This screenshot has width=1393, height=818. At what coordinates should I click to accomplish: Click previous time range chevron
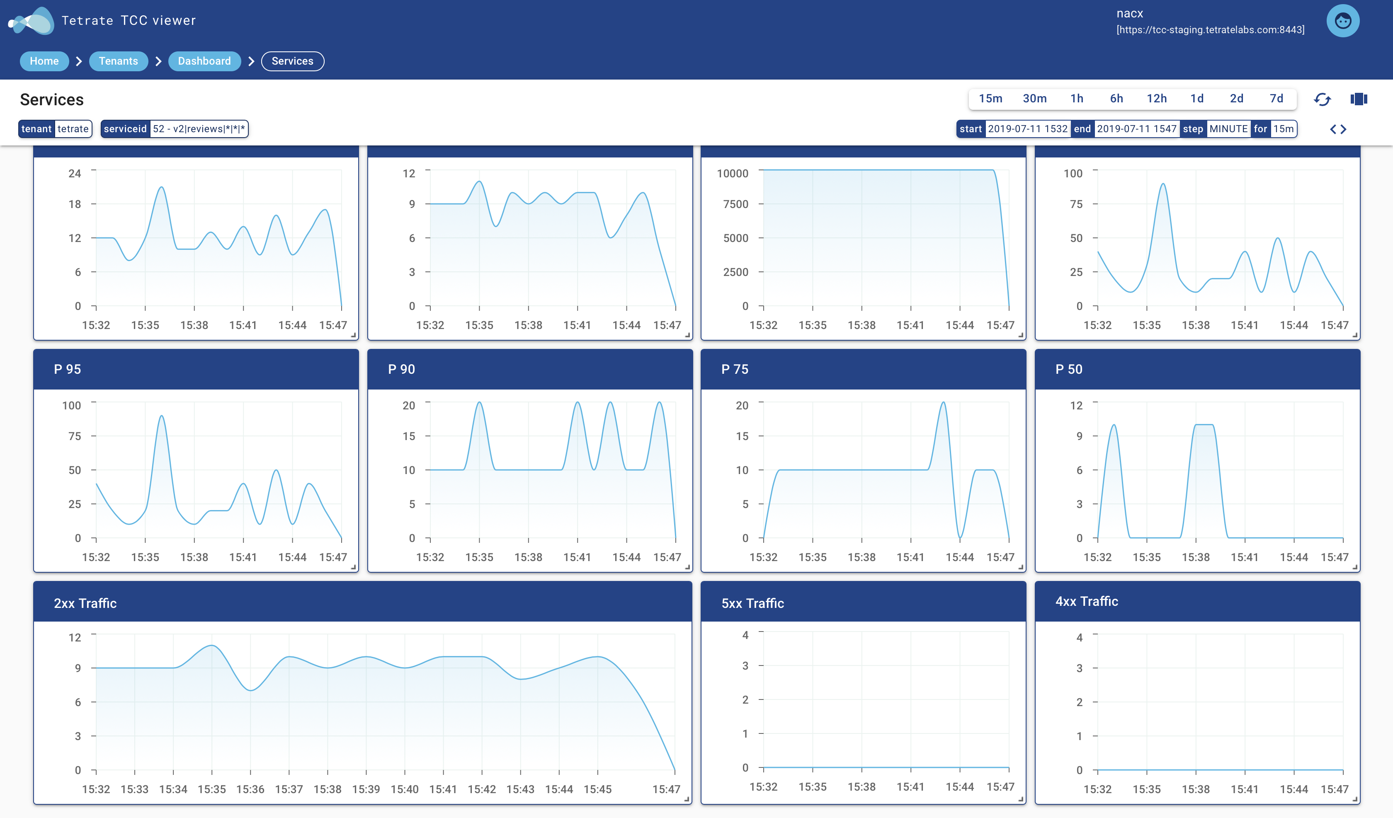click(1333, 129)
